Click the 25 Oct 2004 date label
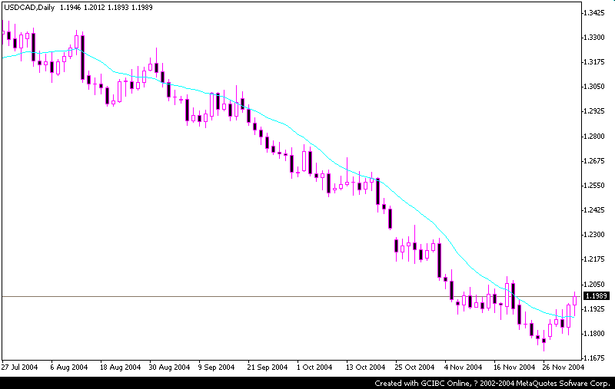This screenshot has width=615, height=389. click(x=414, y=368)
